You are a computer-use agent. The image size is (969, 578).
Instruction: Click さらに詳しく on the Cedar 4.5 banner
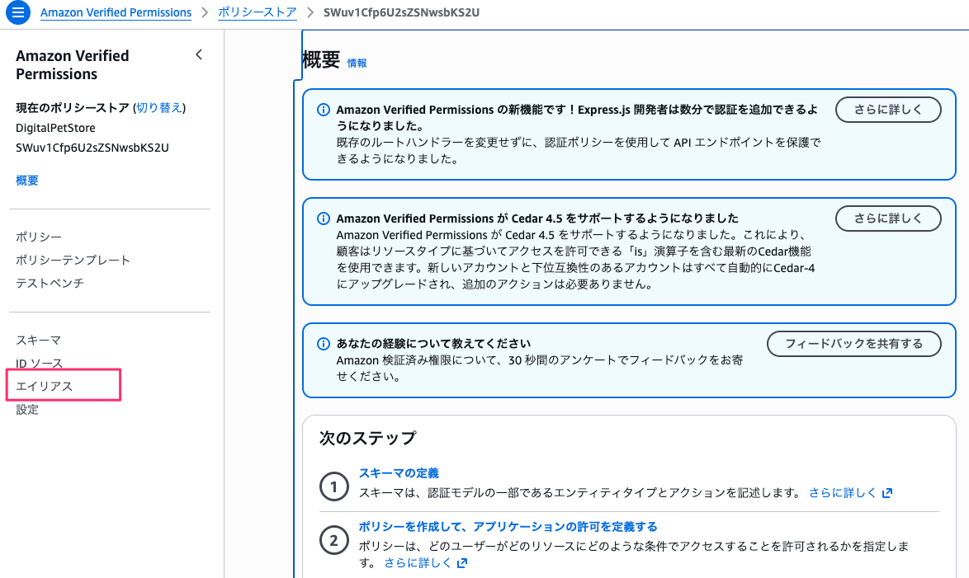[888, 219]
